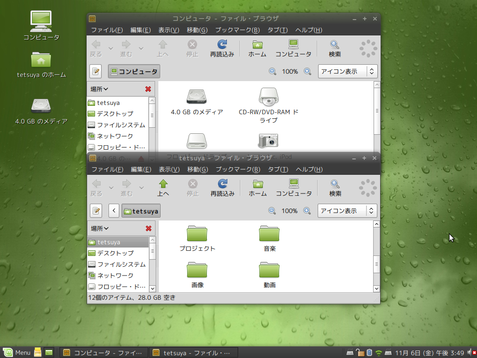
Task: Toggle text location entry in the tetsuya window
Action: pyautogui.click(x=96, y=211)
